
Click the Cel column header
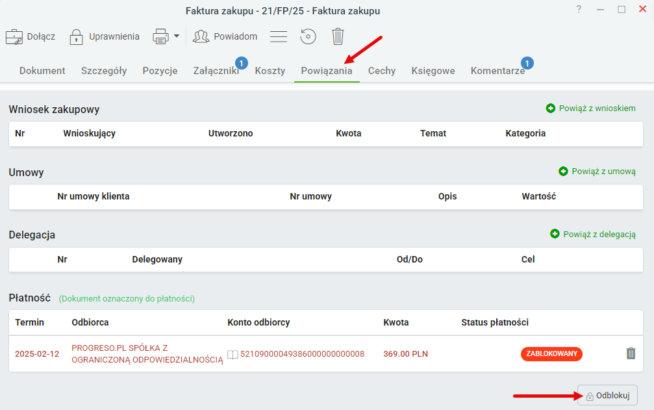(528, 259)
